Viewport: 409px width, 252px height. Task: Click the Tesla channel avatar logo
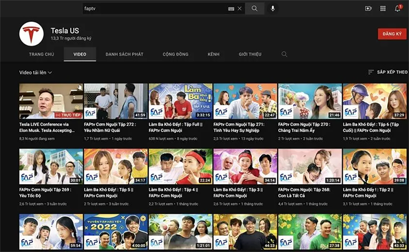pos(31,34)
